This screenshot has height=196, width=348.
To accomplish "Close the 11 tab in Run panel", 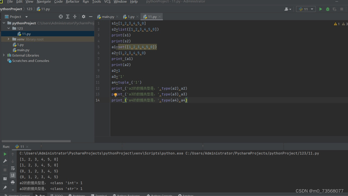I will (27, 147).
